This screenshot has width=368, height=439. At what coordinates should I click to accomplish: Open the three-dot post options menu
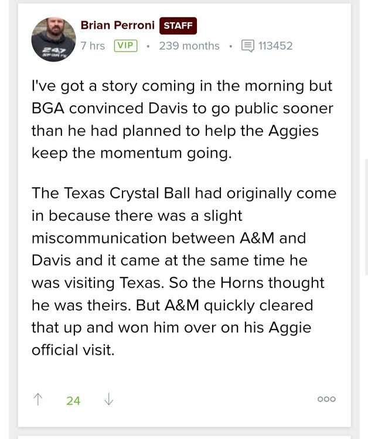[x=326, y=399]
